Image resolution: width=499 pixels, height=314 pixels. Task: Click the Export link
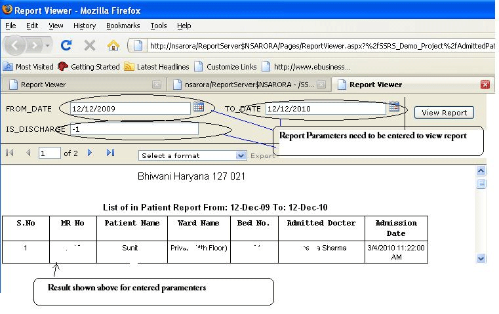tap(262, 155)
